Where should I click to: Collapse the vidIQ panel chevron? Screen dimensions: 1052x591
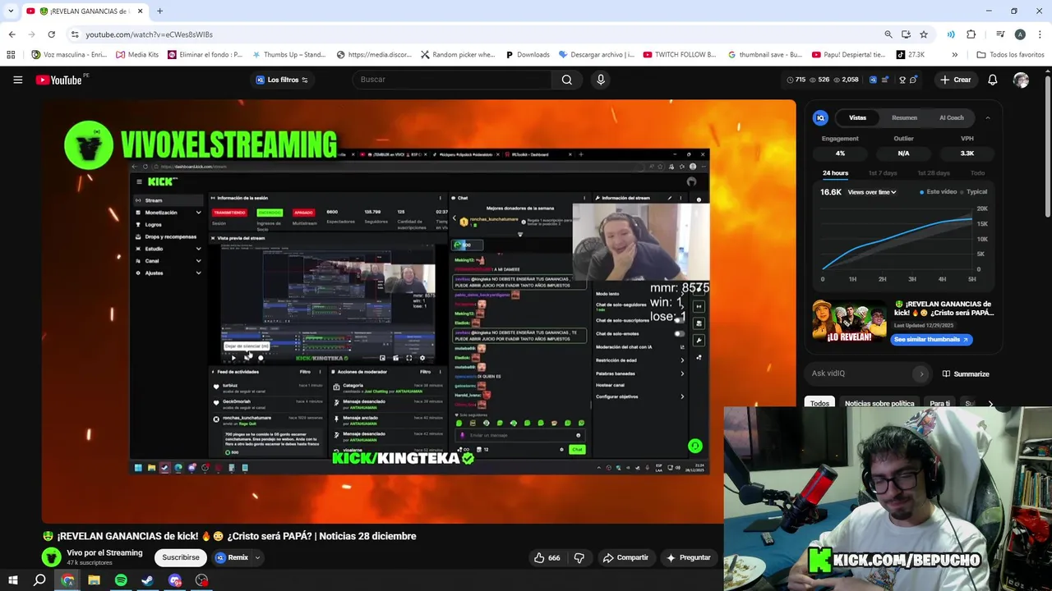click(x=987, y=117)
